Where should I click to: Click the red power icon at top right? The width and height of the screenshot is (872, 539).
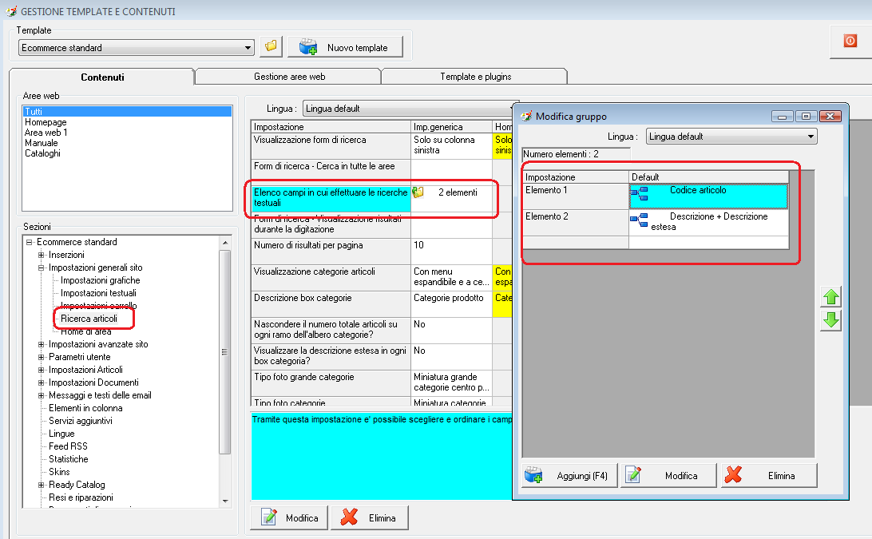point(850,41)
